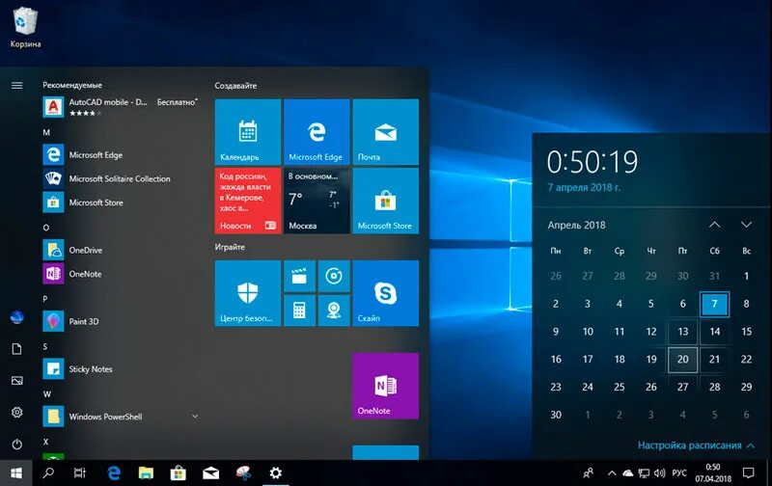
Task: Open the Action Center notifications icon
Action: pos(749,473)
